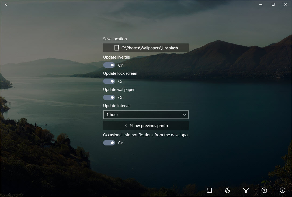
Task: Click the file icon in the save location bar
Action: [x=117, y=47]
